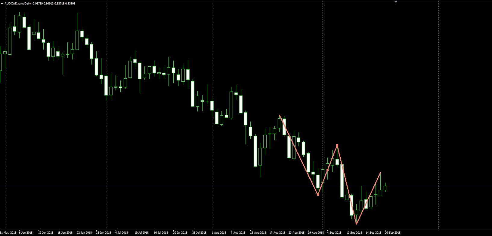
Task: Click the '22 Jun 2018' date label
Action: pyautogui.click(x=84, y=233)
